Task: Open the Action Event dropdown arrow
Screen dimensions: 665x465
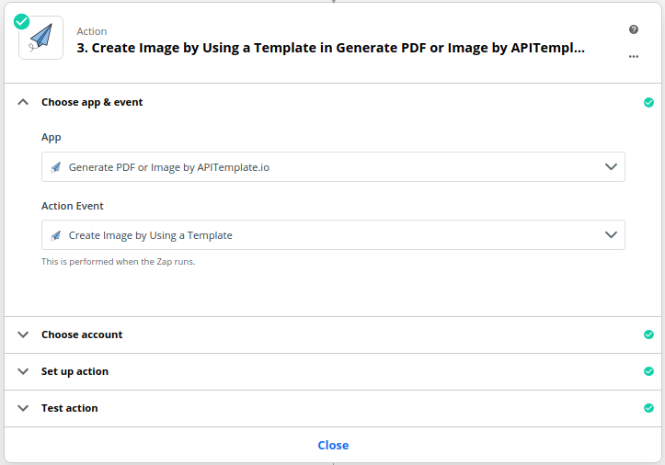Action: point(611,235)
